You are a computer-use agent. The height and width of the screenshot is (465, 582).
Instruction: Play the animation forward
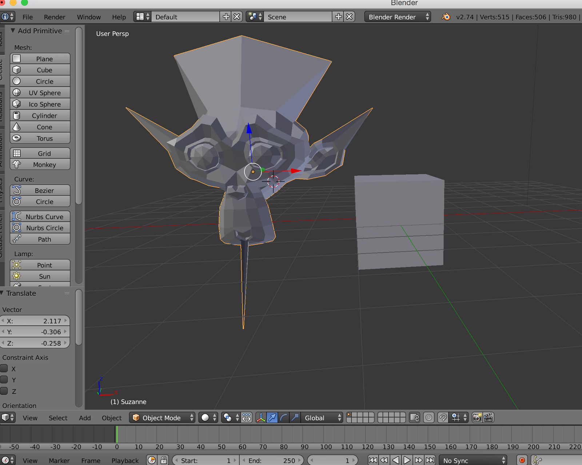coord(407,460)
